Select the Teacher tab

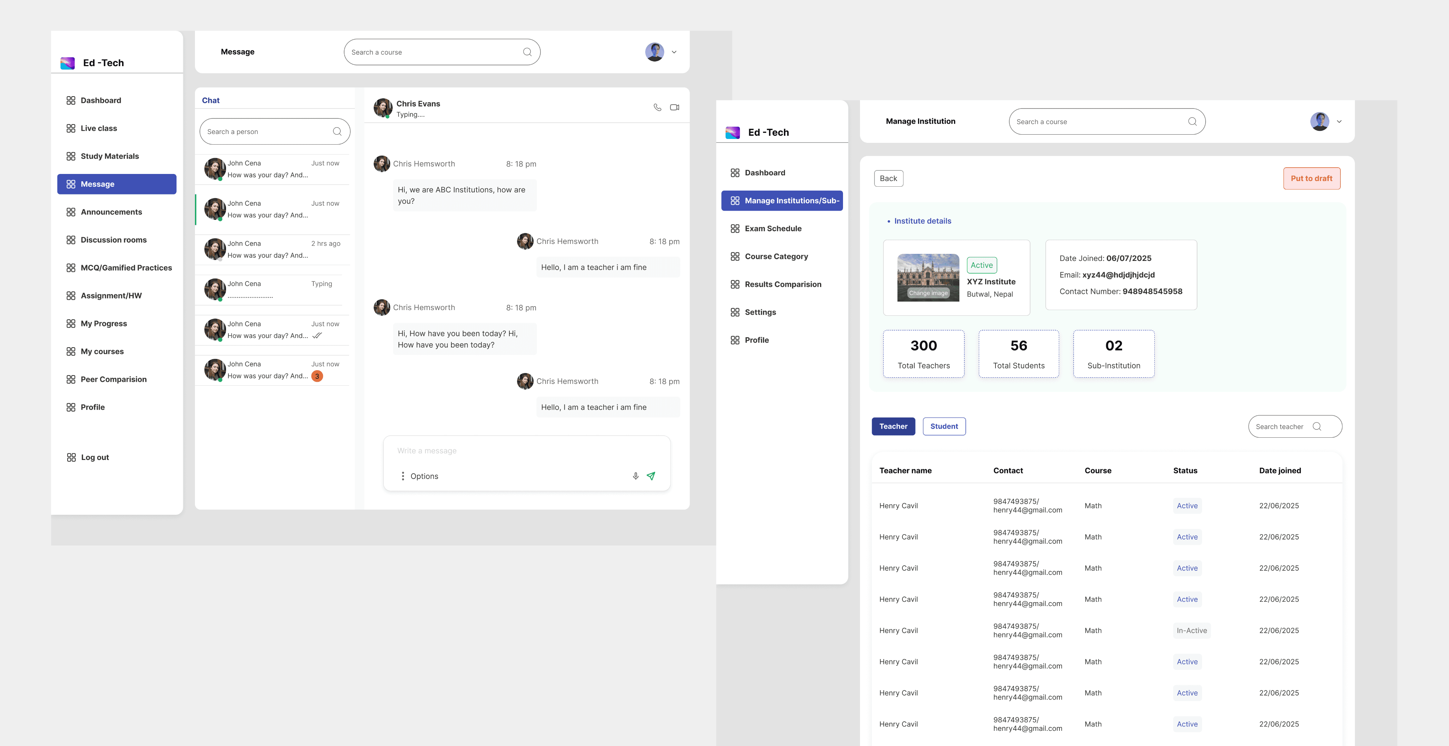pos(893,427)
